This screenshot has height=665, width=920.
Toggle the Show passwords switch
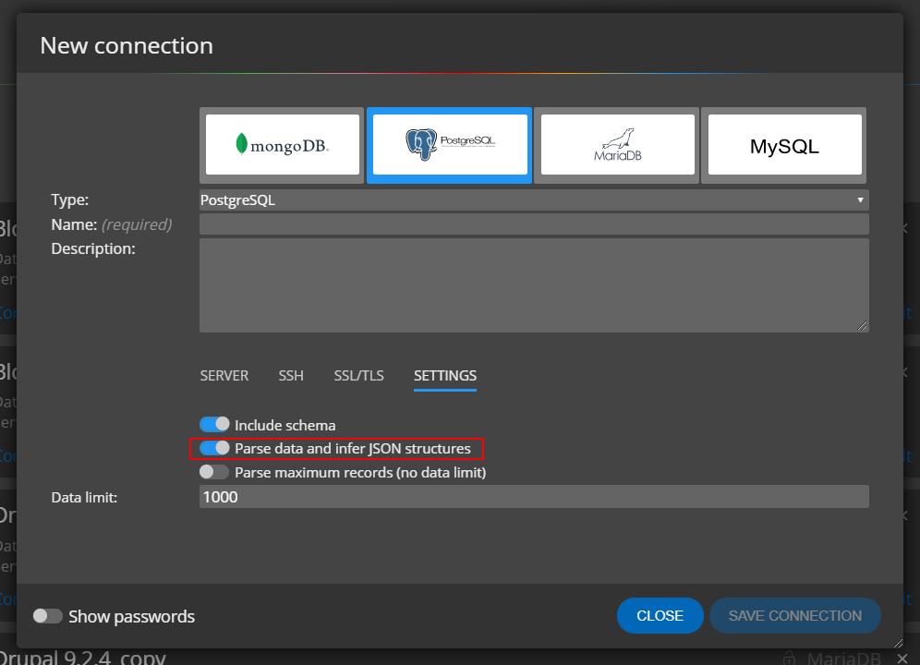(x=47, y=616)
